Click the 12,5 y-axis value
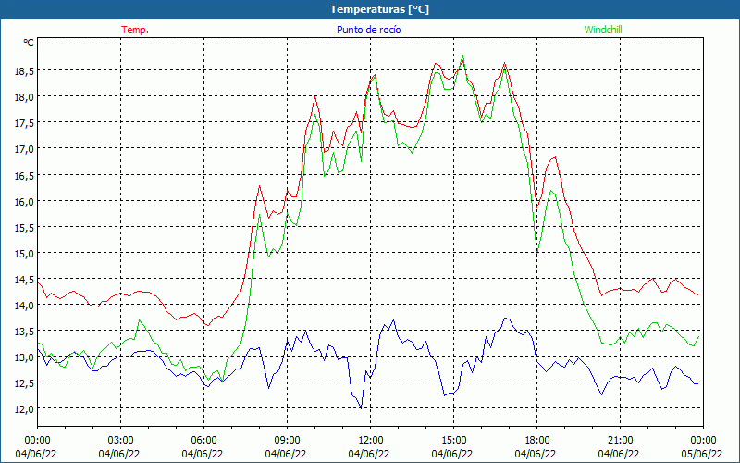740x463 pixels. click(26, 383)
